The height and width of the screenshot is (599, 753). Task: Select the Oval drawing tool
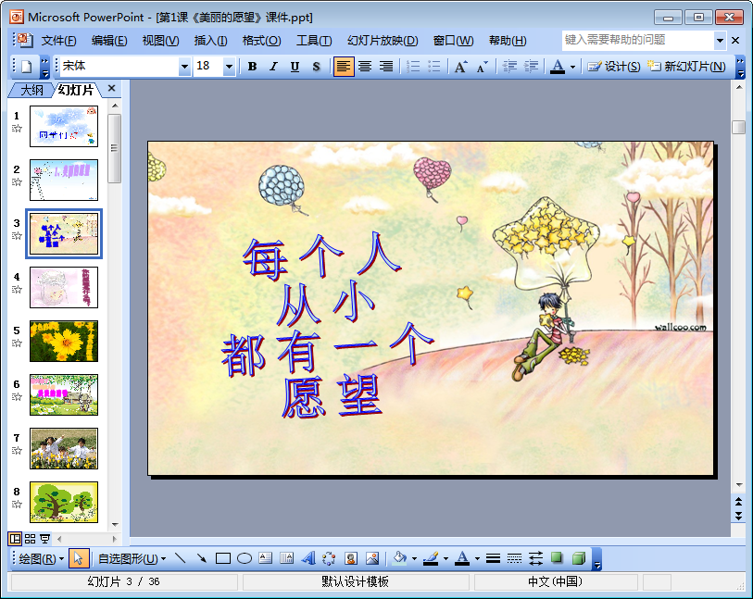click(x=245, y=558)
